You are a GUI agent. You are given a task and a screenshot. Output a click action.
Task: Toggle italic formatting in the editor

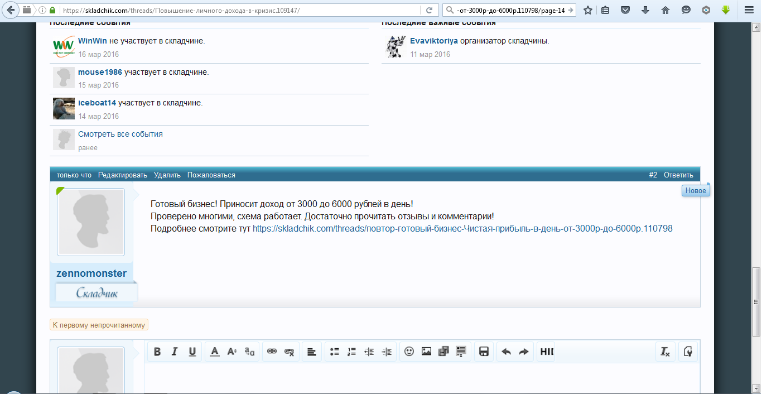[175, 352]
